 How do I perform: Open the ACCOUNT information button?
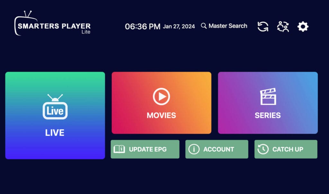[x=217, y=149]
